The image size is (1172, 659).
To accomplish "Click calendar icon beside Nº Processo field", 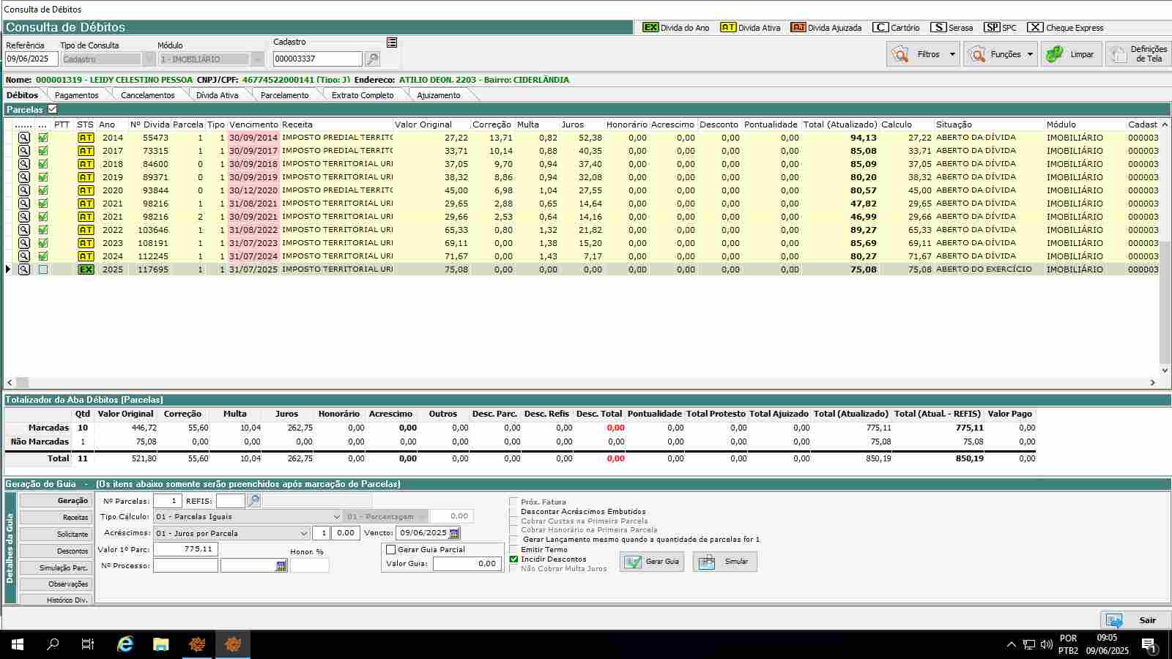I will pos(281,566).
